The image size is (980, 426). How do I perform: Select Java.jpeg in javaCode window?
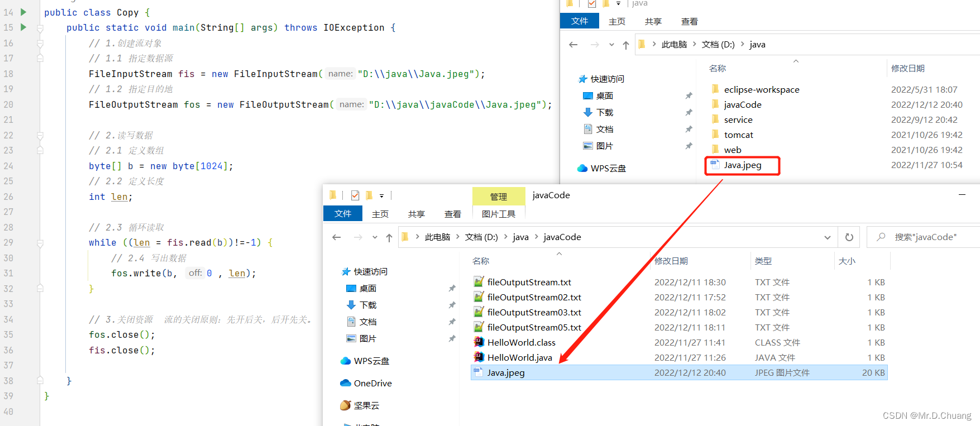point(679,372)
